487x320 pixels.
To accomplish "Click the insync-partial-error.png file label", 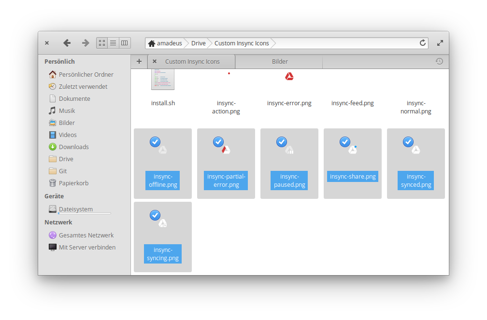I will [226, 181].
